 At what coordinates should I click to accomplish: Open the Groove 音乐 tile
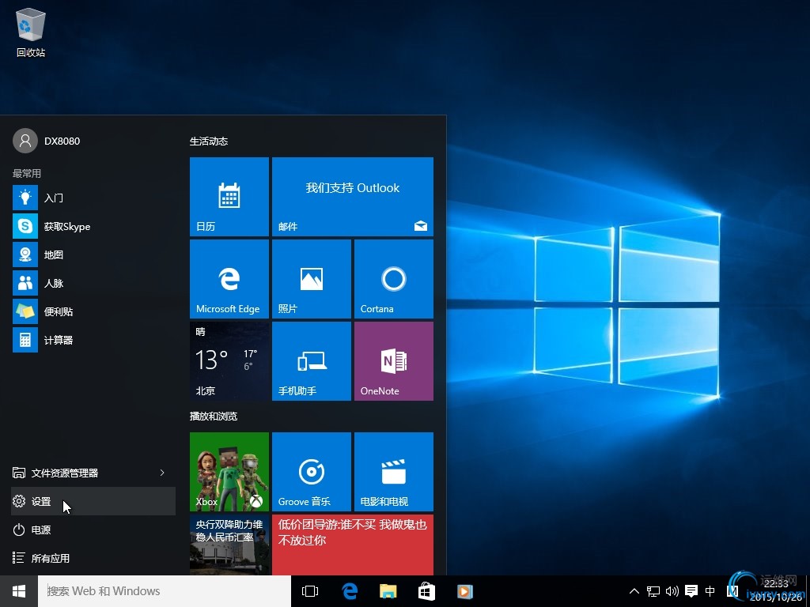coord(311,471)
